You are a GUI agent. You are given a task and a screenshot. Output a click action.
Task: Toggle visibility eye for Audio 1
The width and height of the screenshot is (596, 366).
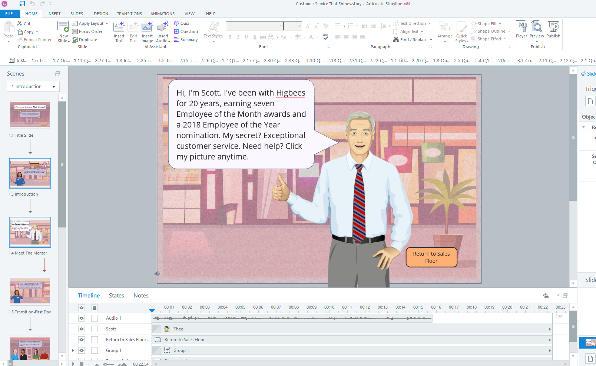coord(82,318)
